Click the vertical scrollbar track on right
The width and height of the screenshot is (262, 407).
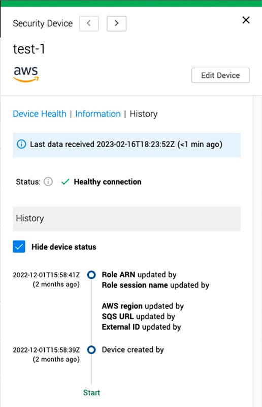(257, 251)
